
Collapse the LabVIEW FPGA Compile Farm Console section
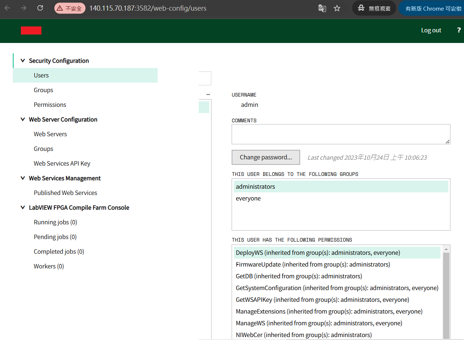click(x=23, y=207)
